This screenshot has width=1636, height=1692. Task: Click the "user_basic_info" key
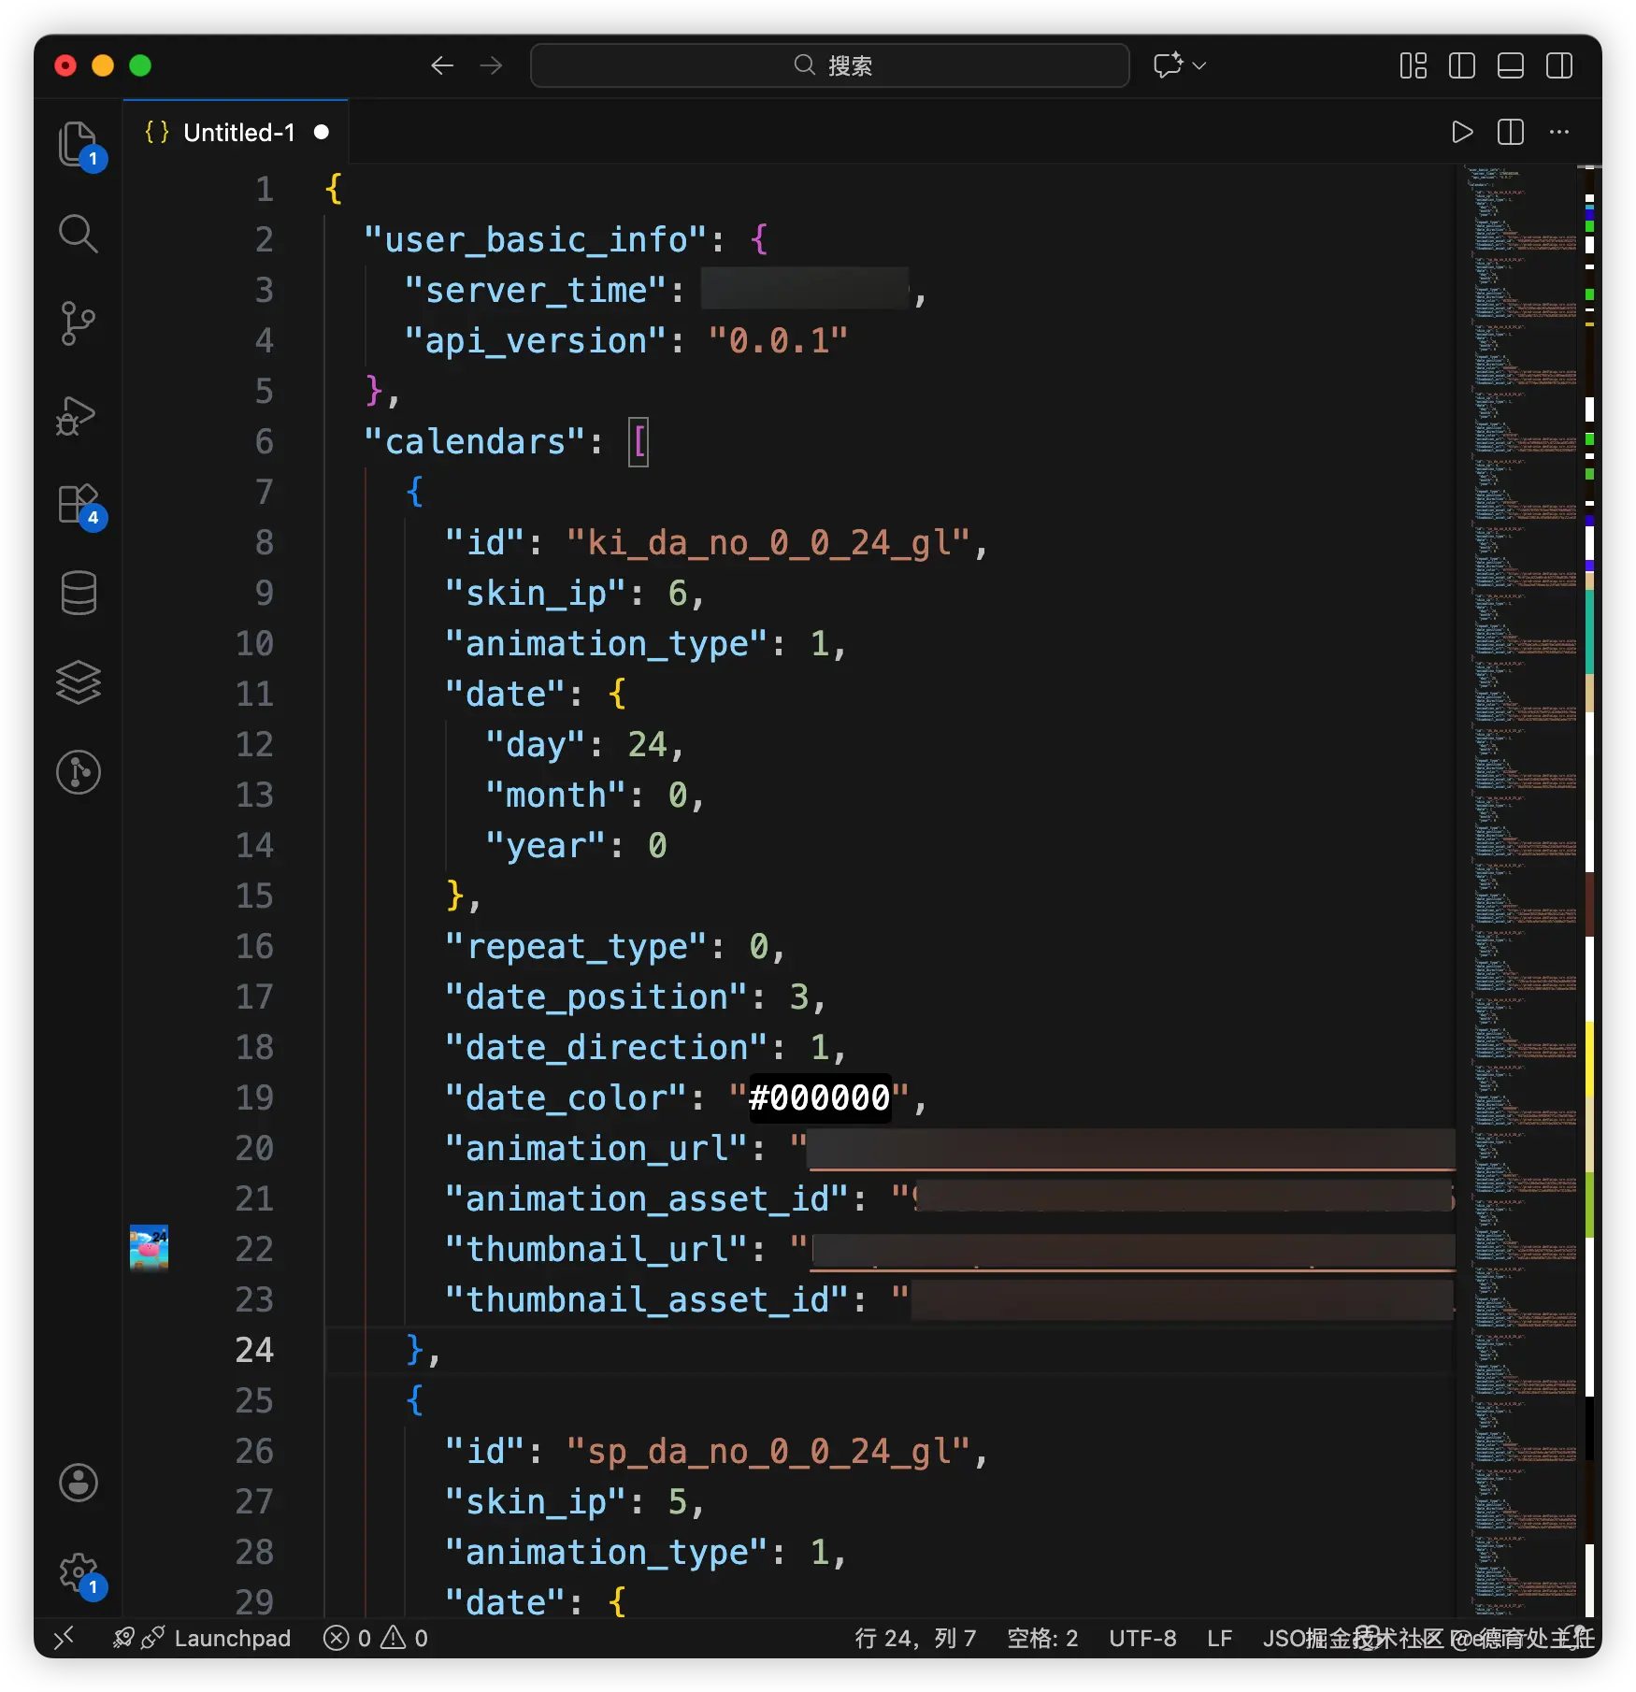[537, 240]
